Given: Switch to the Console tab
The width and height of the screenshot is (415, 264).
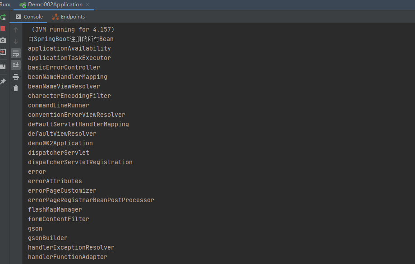Looking at the screenshot, I should 29,17.
